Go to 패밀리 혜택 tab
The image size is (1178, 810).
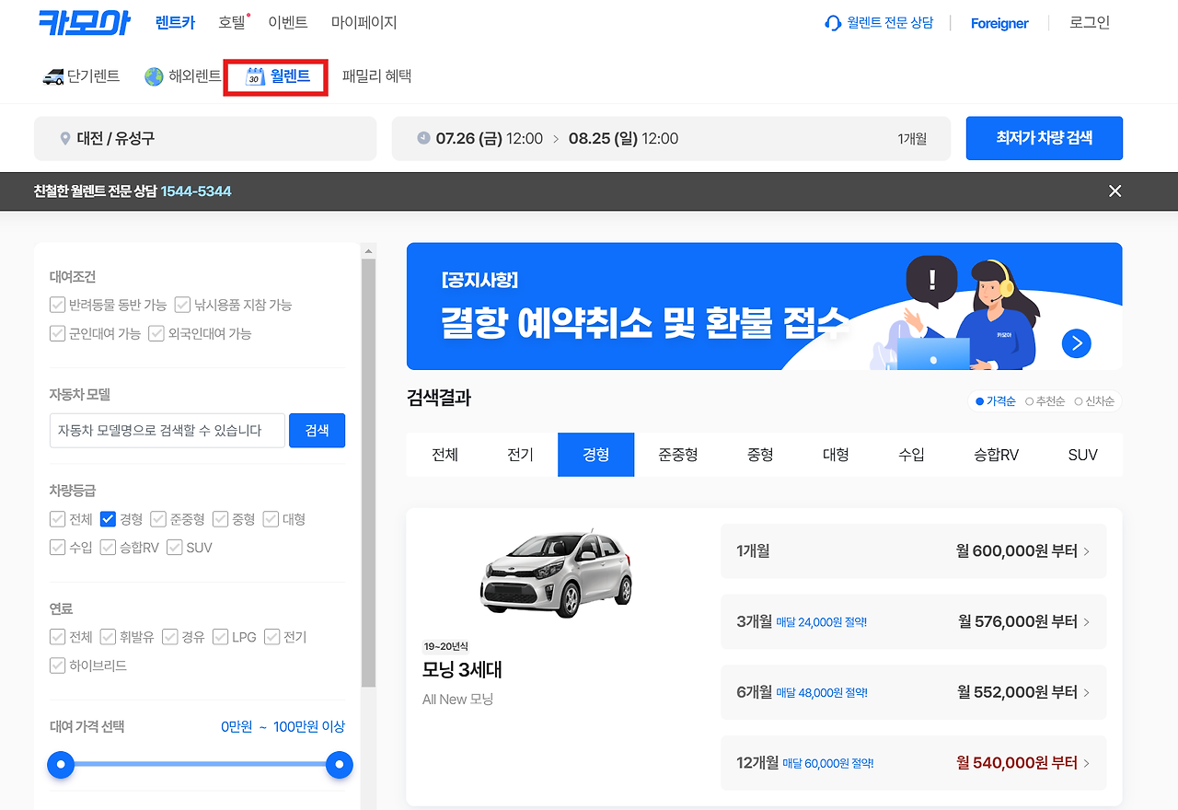coord(376,76)
